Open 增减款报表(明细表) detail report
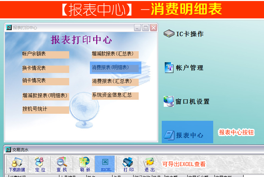The width and height of the screenshot is (264, 177). [x=45, y=96]
